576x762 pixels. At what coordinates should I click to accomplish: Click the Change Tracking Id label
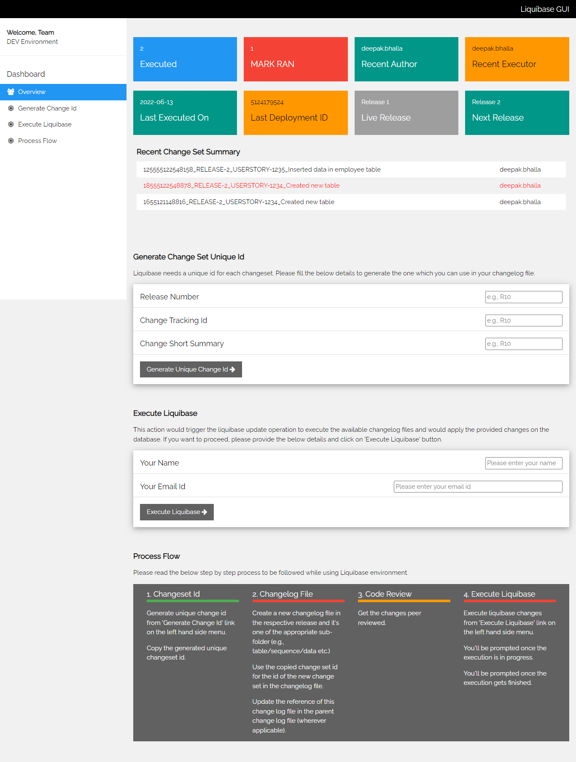click(174, 320)
